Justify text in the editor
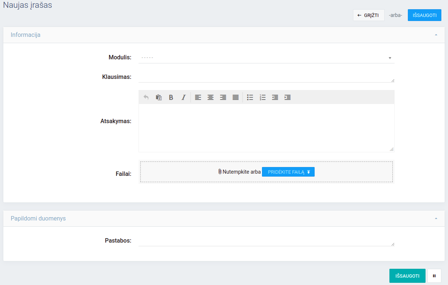The width and height of the screenshot is (448, 285). 235,97
